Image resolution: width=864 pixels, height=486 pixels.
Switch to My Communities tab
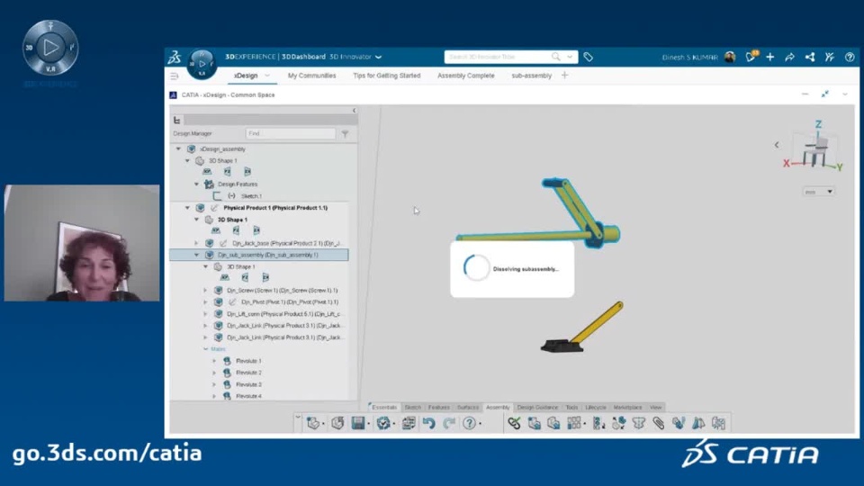click(312, 76)
